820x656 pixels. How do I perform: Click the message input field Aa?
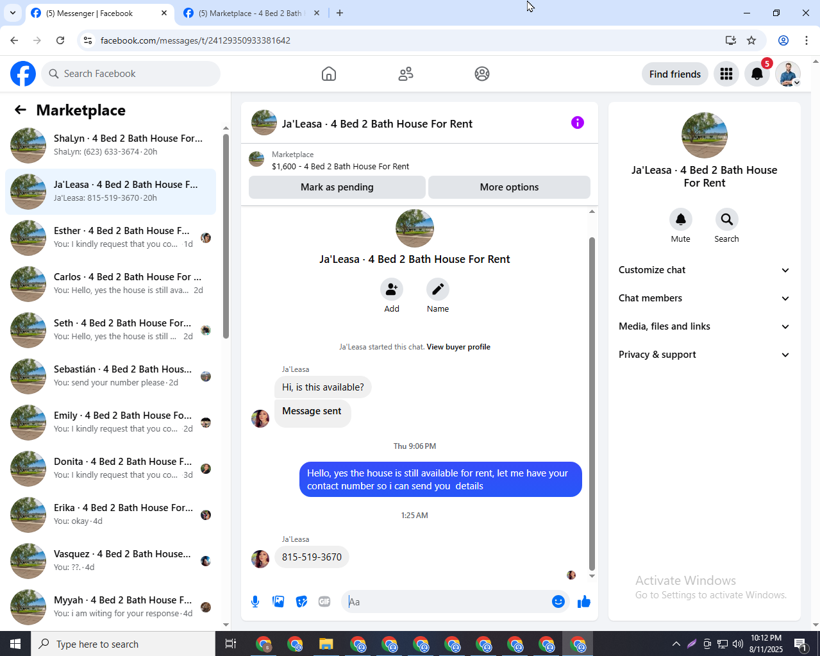448,601
